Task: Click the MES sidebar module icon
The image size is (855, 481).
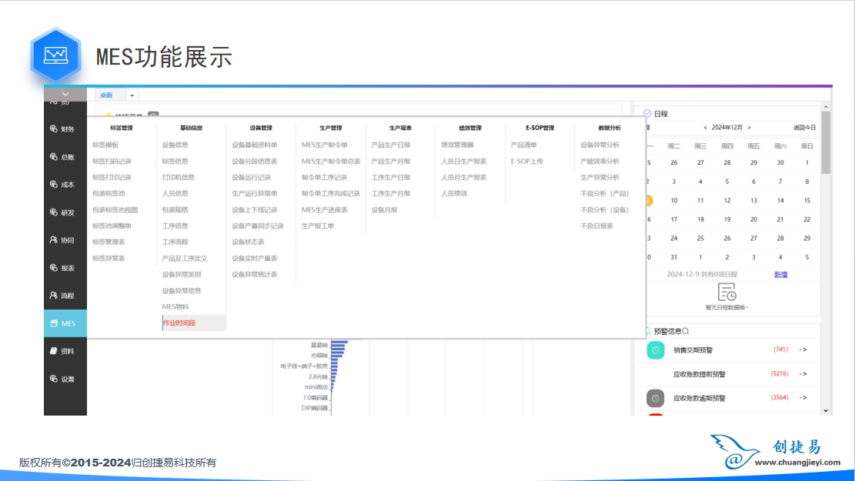Action: 55,323
